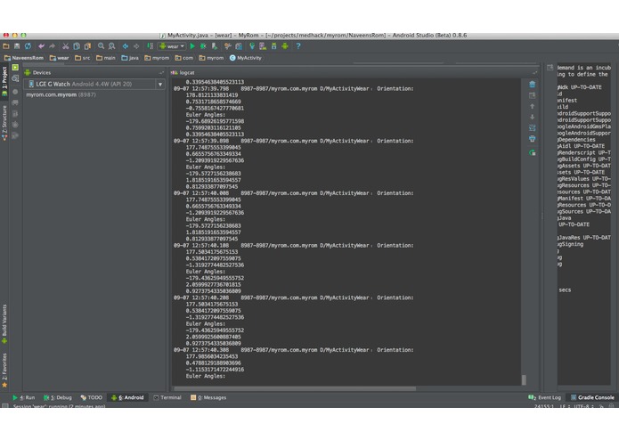Click the Open folder toolbar icon
This screenshot has width=619, height=440.
click(6, 46)
